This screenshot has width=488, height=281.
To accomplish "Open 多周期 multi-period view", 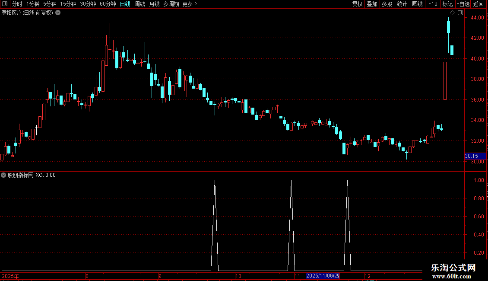I will coord(171,4).
